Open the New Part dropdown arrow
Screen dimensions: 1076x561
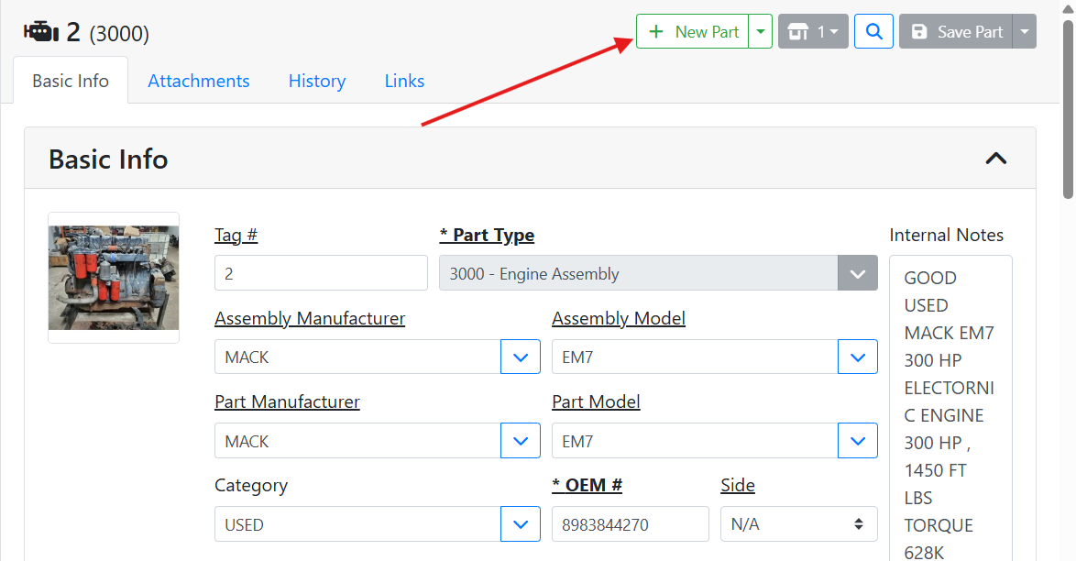click(761, 32)
